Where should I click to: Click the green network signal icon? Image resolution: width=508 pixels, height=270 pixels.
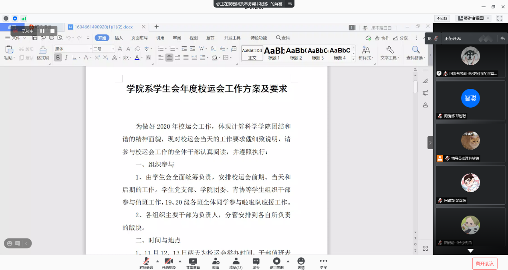(24, 18)
